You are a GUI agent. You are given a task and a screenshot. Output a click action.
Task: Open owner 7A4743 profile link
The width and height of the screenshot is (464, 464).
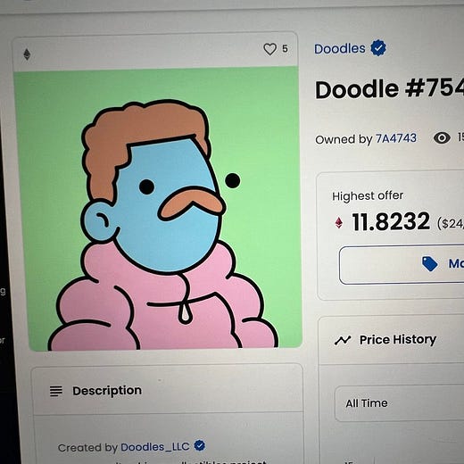pyautogui.click(x=396, y=138)
